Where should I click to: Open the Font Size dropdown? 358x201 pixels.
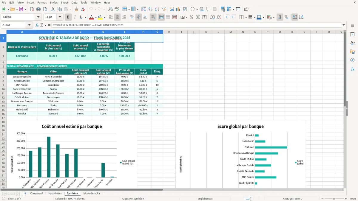tap(60, 17)
